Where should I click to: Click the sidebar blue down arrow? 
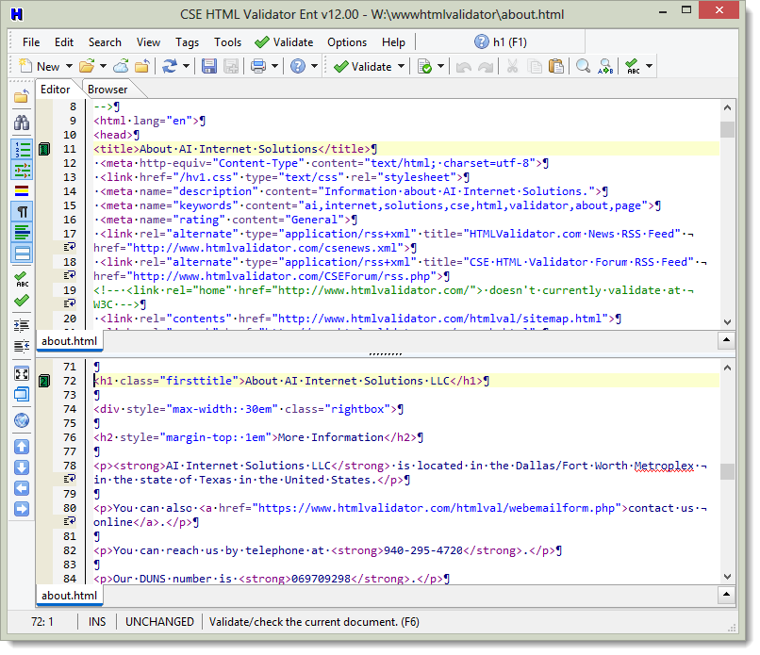click(x=22, y=467)
